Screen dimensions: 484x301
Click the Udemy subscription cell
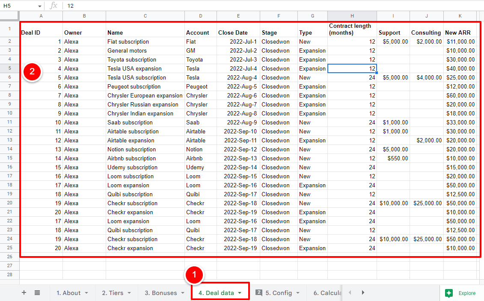tap(145, 168)
